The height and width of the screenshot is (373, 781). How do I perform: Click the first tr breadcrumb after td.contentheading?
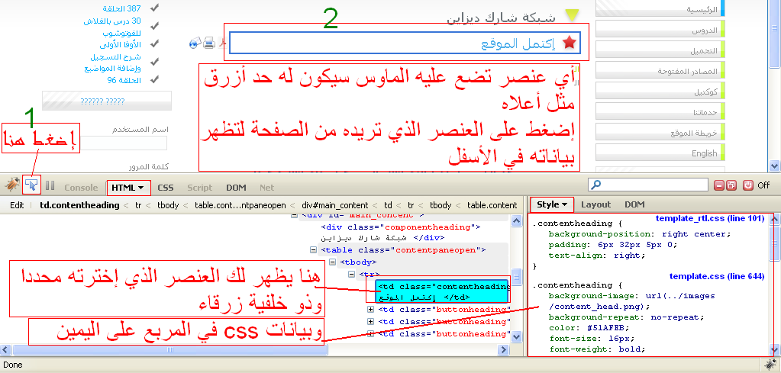pos(139,205)
